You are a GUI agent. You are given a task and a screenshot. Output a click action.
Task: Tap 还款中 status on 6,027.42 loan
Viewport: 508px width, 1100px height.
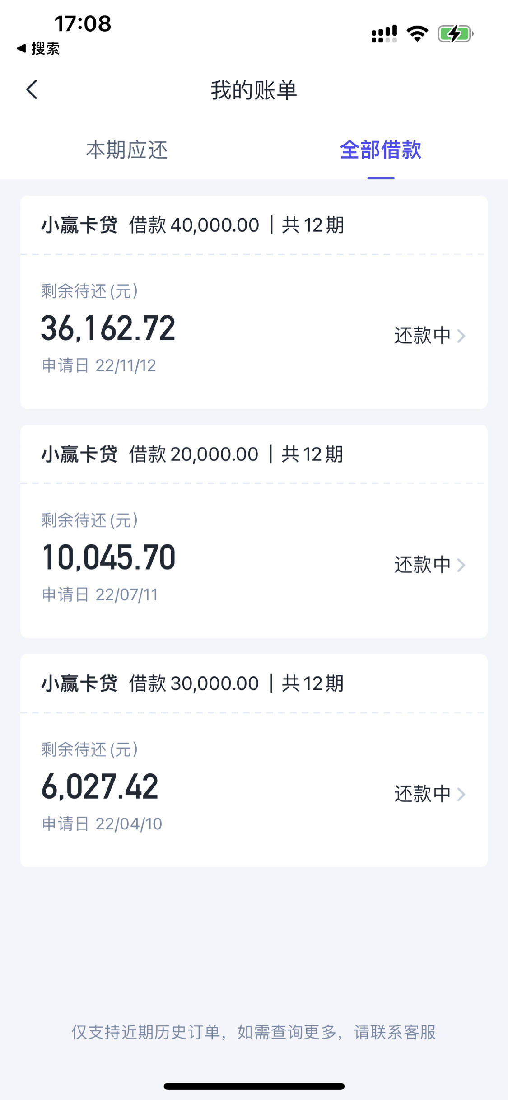[423, 794]
